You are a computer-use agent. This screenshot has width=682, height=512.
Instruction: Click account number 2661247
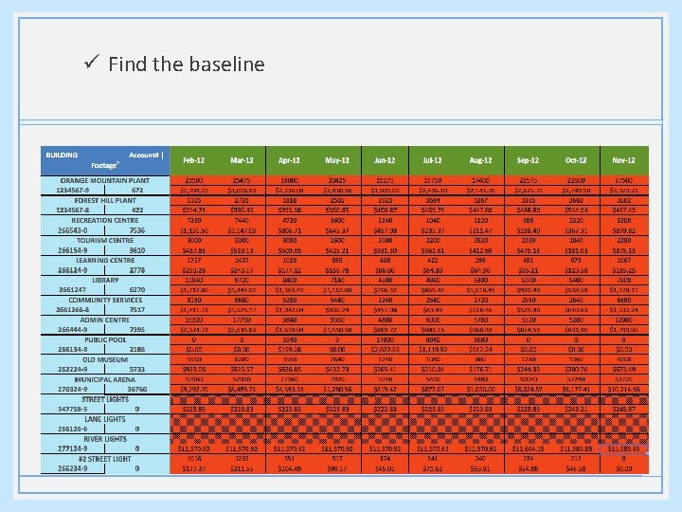[73, 290]
